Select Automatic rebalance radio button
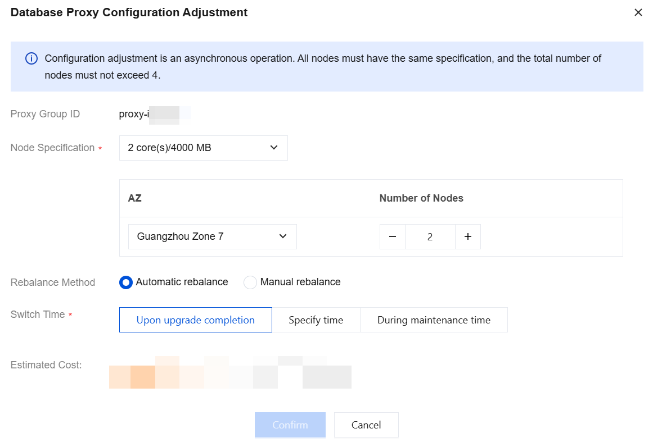 (126, 282)
